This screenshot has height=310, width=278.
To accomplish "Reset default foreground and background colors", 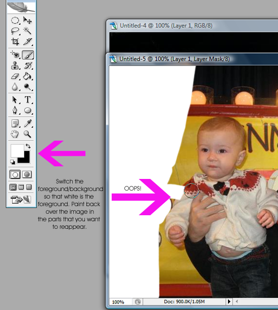I will 13,162.
